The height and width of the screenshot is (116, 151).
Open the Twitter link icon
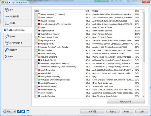[23, 111]
